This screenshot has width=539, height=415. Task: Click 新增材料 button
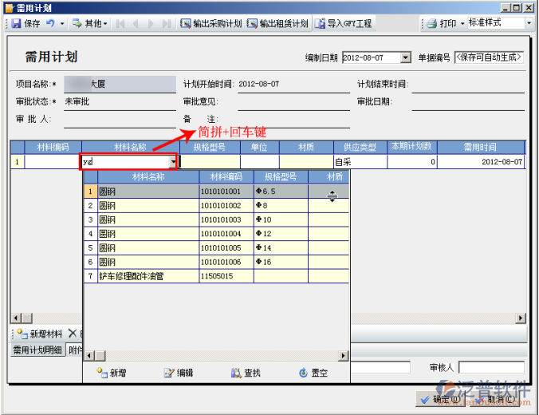tap(40, 334)
